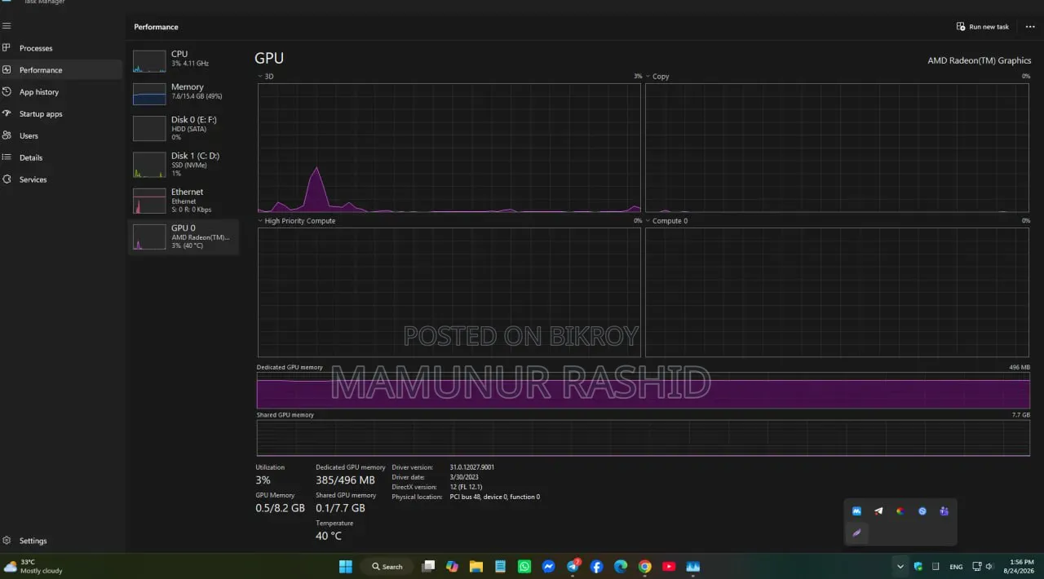
Task: Select the CPU performance graph thumbnail
Action: (x=149, y=61)
